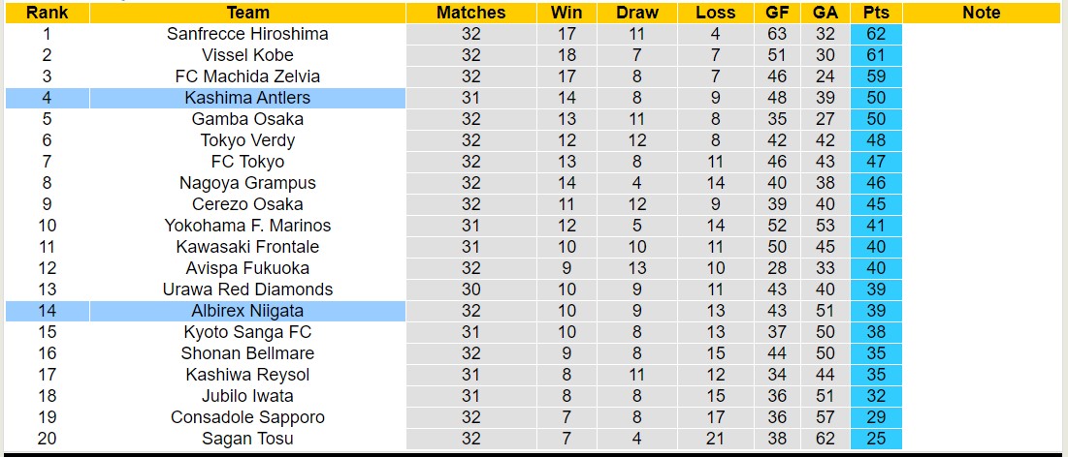Click the Rank column header
This screenshot has height=457, width=1068.
pyautogui.click(x=47, y=13)
